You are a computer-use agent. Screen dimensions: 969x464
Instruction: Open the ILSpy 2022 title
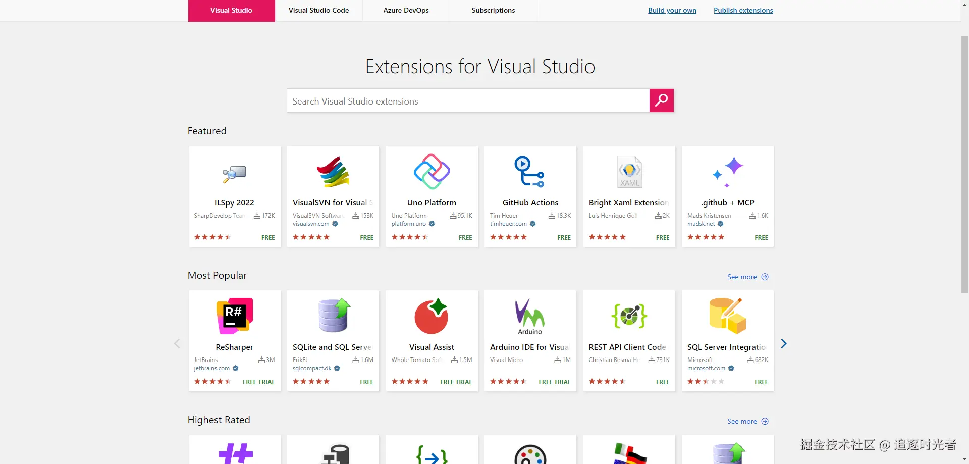coord(234,203)
